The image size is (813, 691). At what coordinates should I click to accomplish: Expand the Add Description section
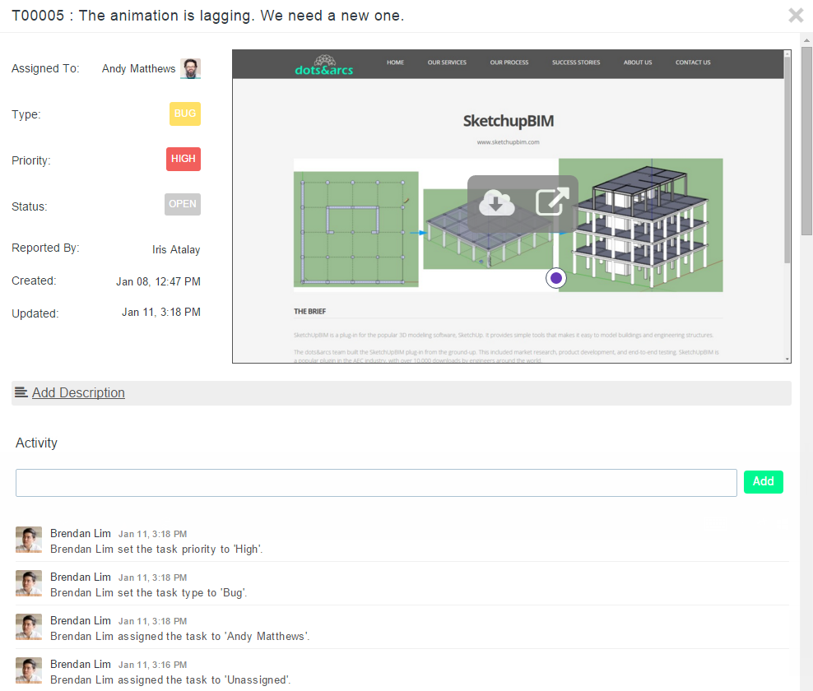[x=78, y=392]
